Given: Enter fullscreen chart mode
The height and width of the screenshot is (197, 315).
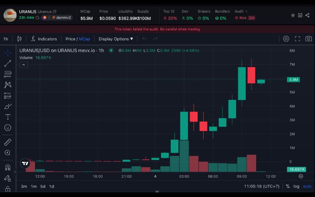Looking at the screenshot, I should point(297,39).
